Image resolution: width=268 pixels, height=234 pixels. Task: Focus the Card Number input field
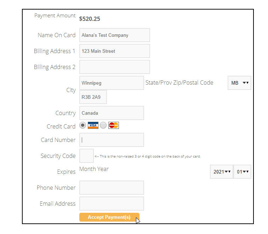(x=112, y=140)
